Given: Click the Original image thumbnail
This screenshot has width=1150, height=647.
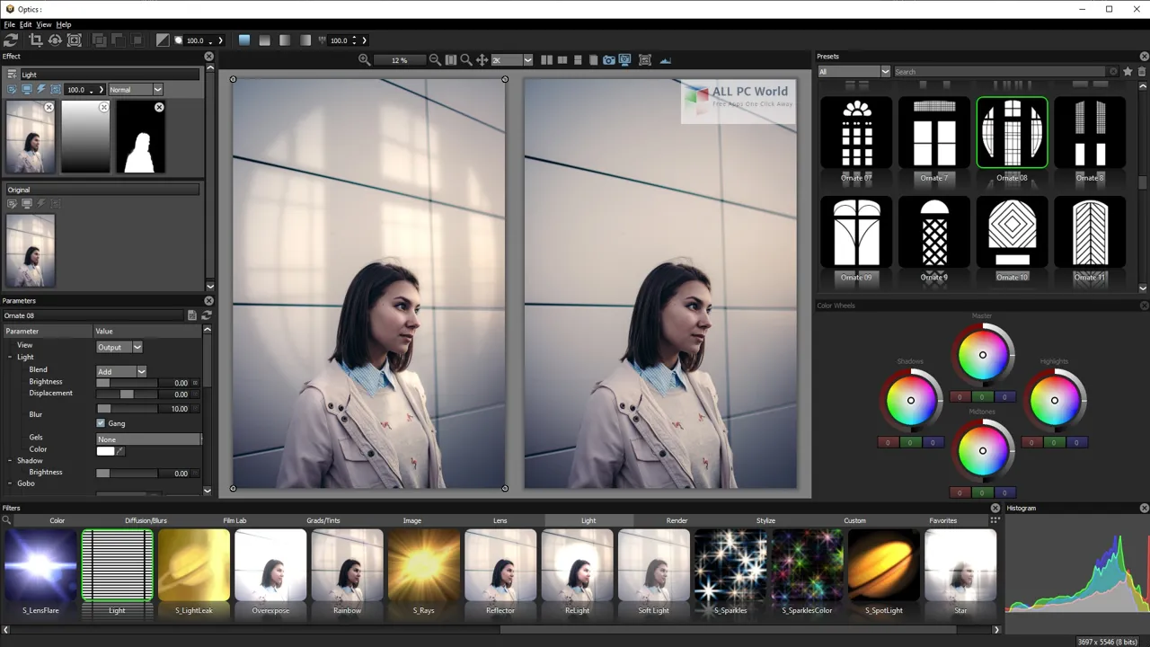Looking at the screenshot, I should coord(31,251).
